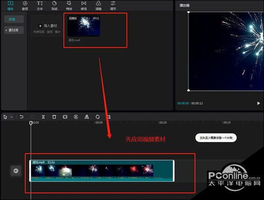Image resolution: width=264 pixels, height=200 pixels.
Task: Open the 贴纸 sticker panel icon
Action: pos(54,6)
